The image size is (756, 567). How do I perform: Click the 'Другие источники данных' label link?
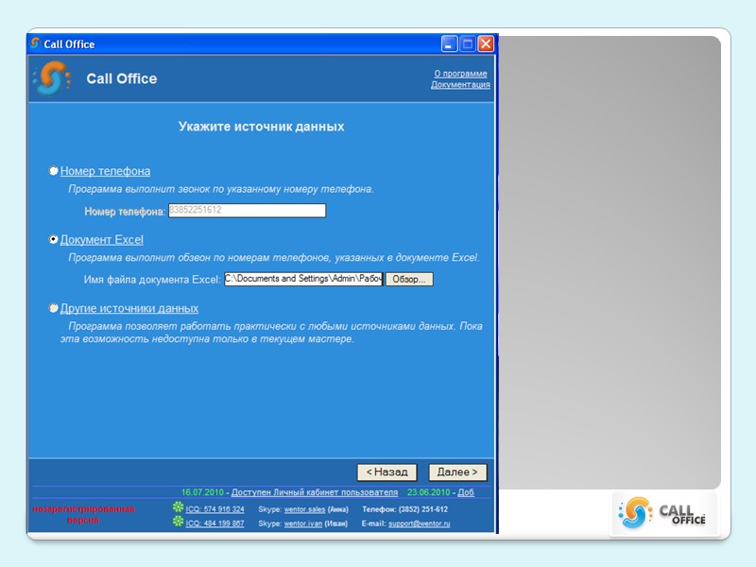(x=129, y=308)
